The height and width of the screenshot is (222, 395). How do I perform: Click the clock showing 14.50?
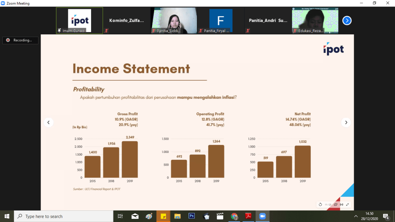coord(369,216)
